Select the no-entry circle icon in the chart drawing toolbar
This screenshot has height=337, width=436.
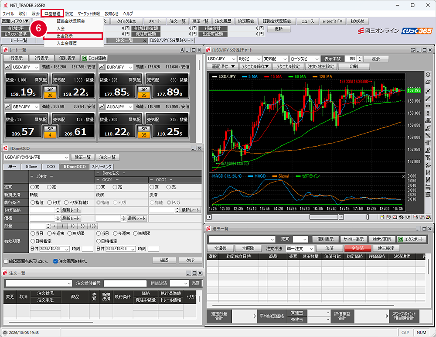tap(428, 75)
